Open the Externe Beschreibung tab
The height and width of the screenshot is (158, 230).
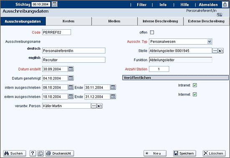tap(206, 21)
